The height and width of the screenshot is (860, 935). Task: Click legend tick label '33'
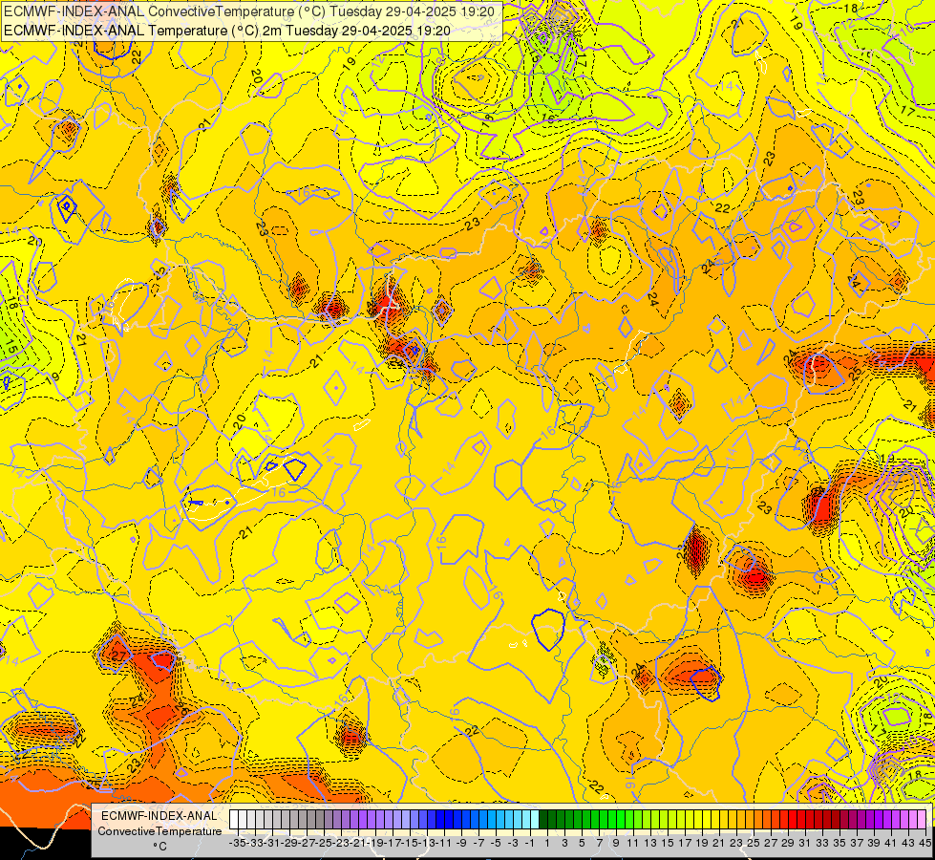pyautogui.click(x=822, y=843)
